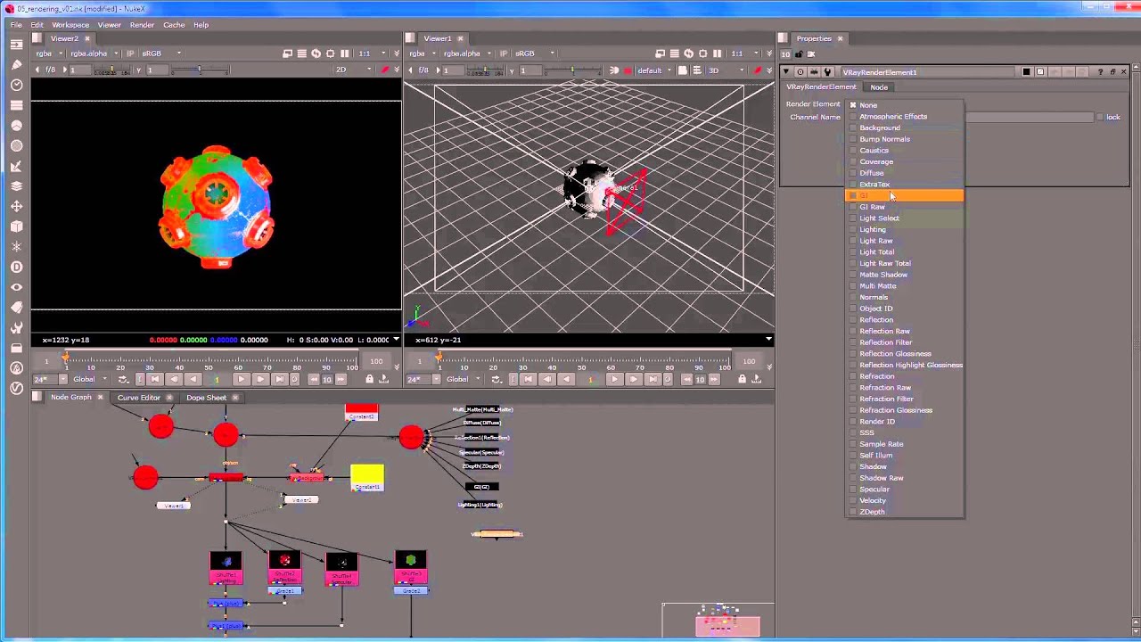The height and width of the screenshot is (642, 1141).
Task: Open Viewer1 default camera dropdown
Action: pos(655,70)
